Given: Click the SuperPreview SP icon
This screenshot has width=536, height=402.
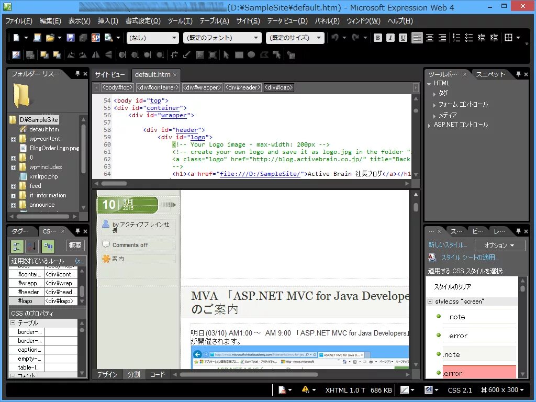Looking at the screenshot, I should 96,38.
